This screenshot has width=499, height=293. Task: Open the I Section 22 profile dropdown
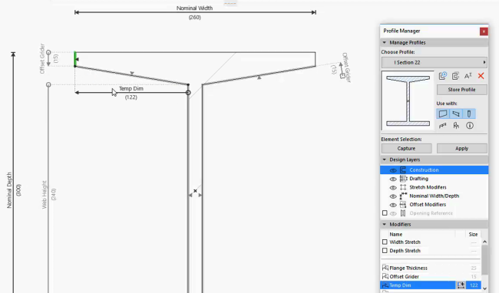434,62
